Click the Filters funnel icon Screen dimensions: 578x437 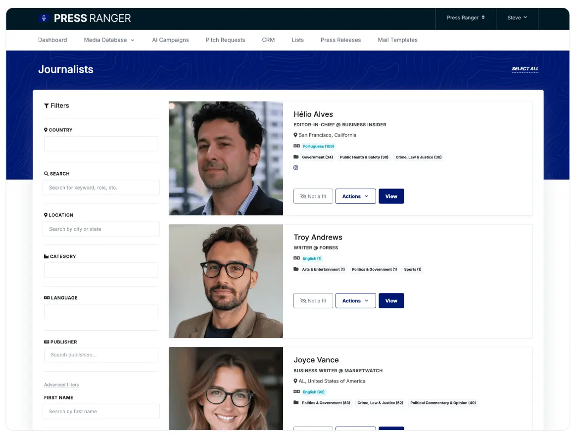pyautogui.click(x=47, y=106)
